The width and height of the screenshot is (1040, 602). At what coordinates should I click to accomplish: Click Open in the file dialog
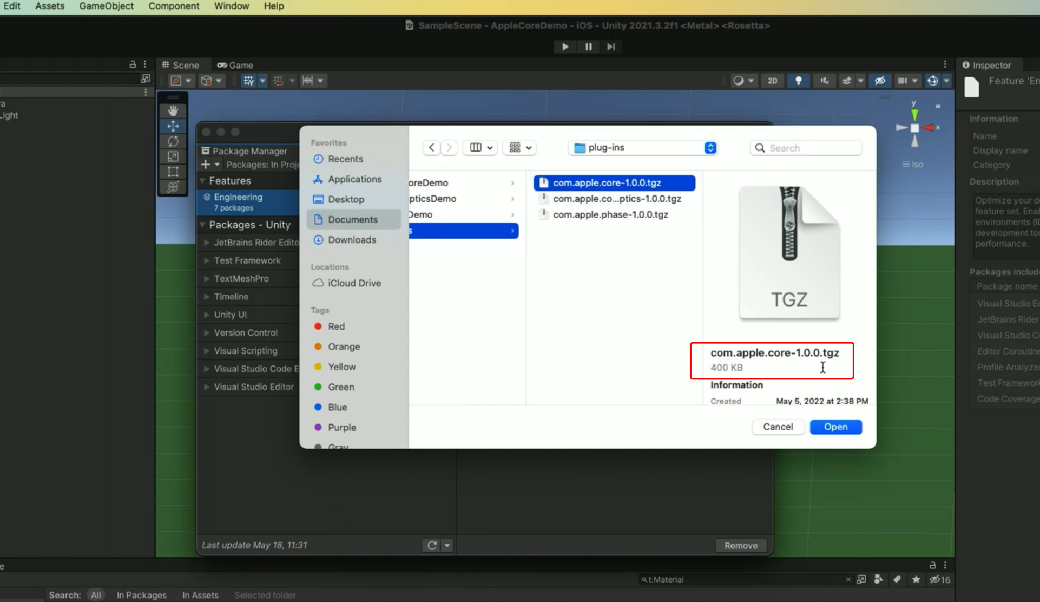835,427
